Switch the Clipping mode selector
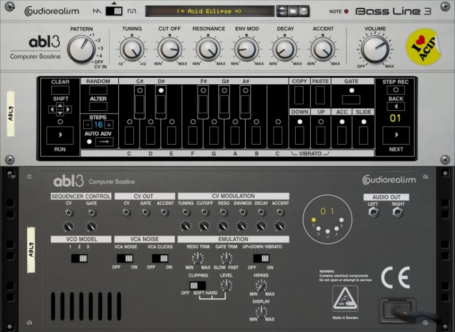455x332 pixels. [x=198, y=285]
